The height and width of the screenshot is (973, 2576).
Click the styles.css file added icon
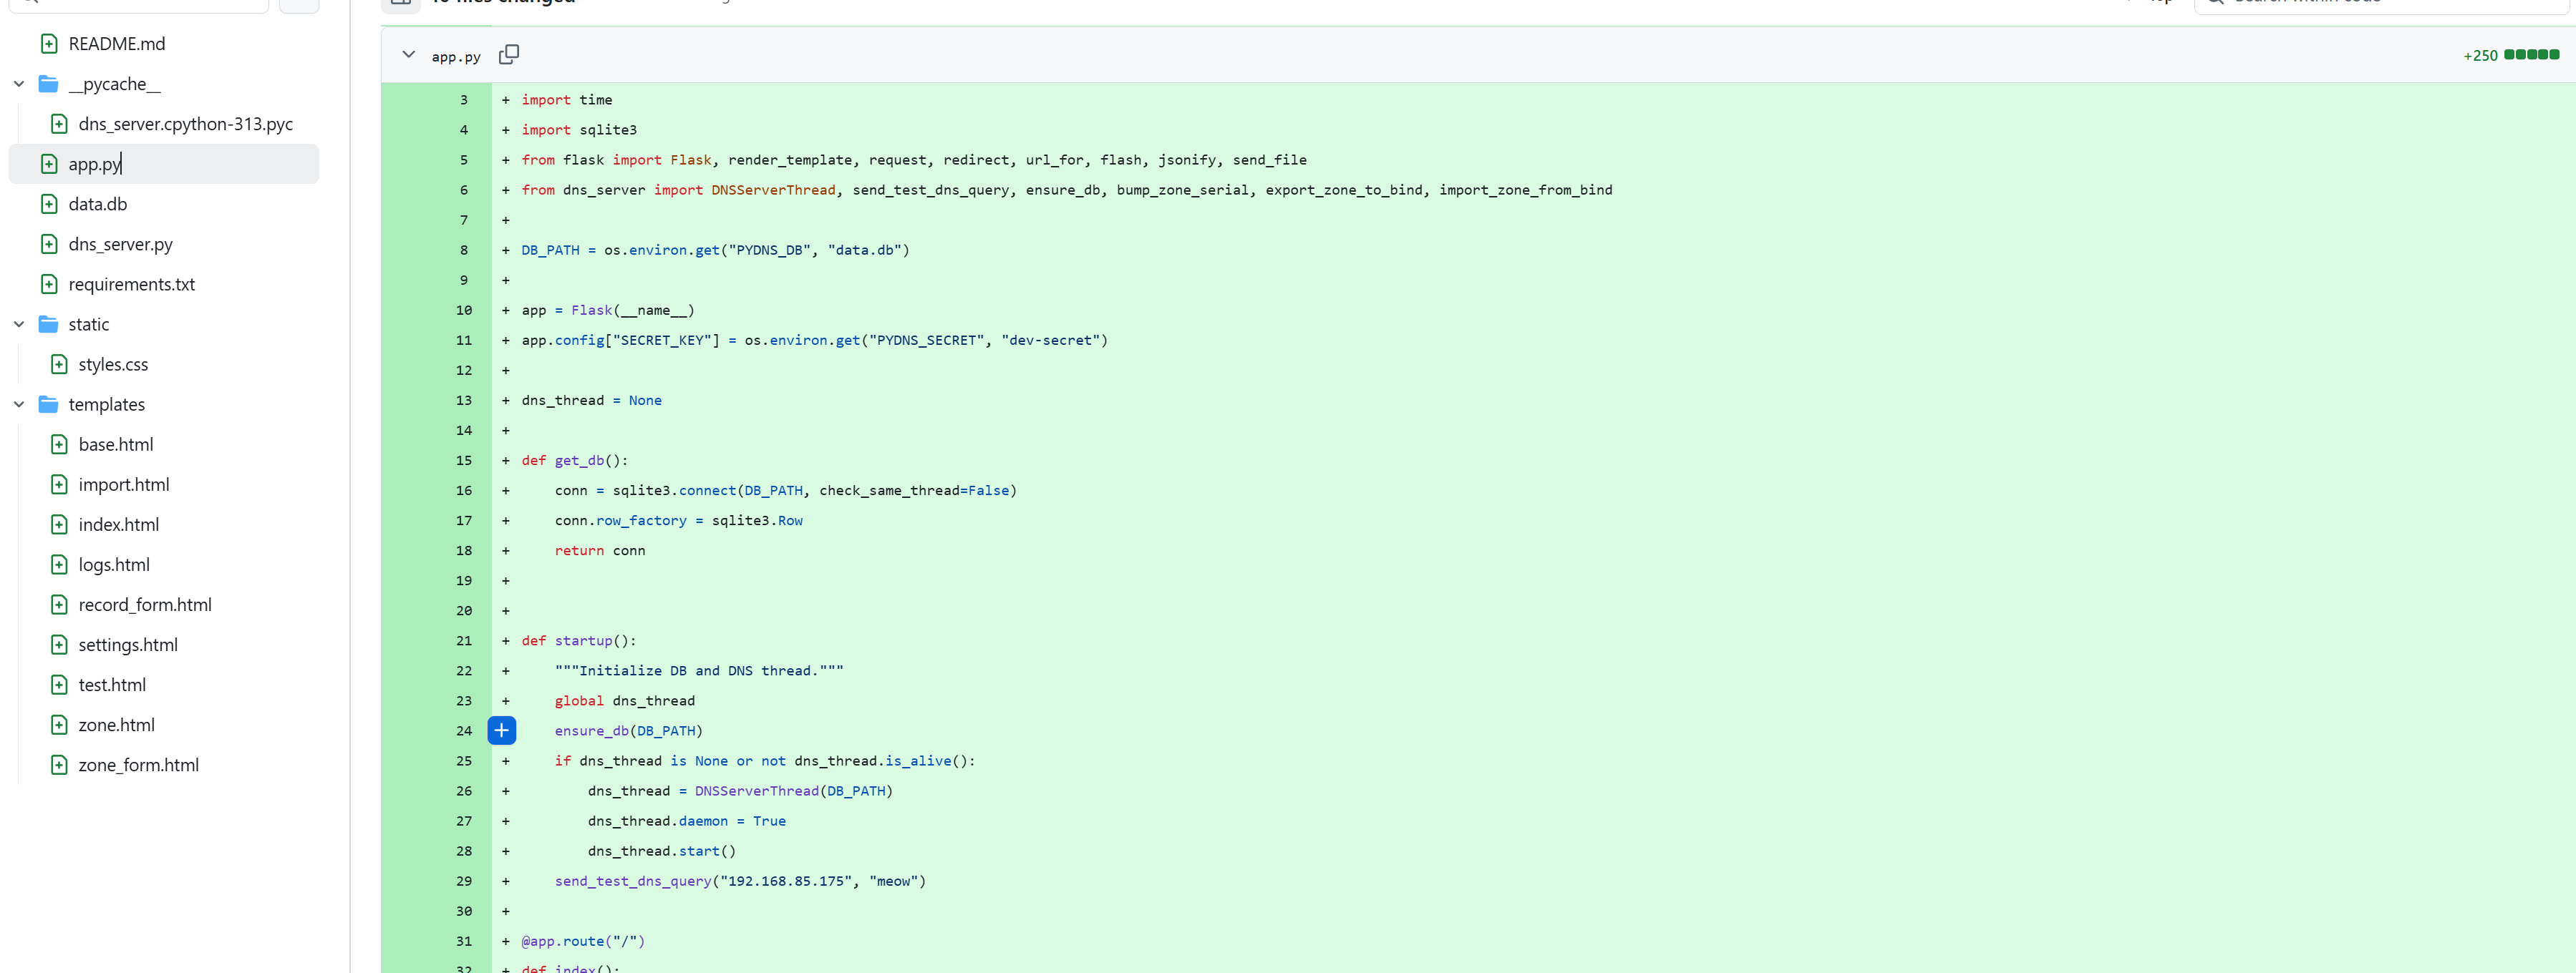coord(59,363)
